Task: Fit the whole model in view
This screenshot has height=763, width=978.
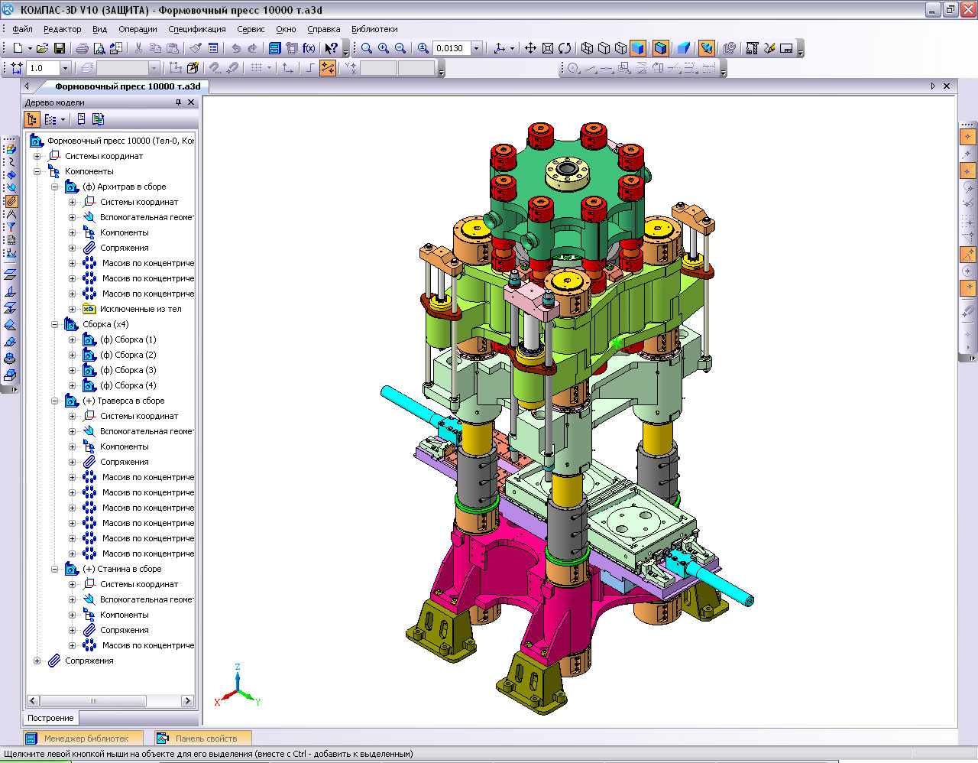Action: (548, 48)
